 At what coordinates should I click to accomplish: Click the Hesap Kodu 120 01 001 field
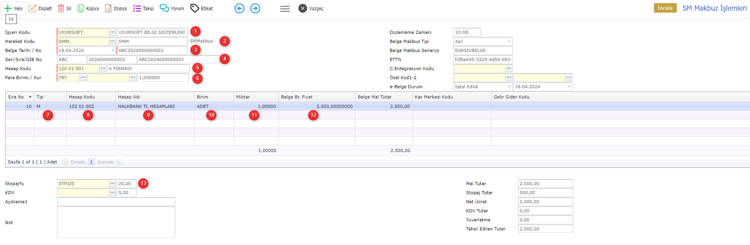pyautogui.click(x=78, y=69)
